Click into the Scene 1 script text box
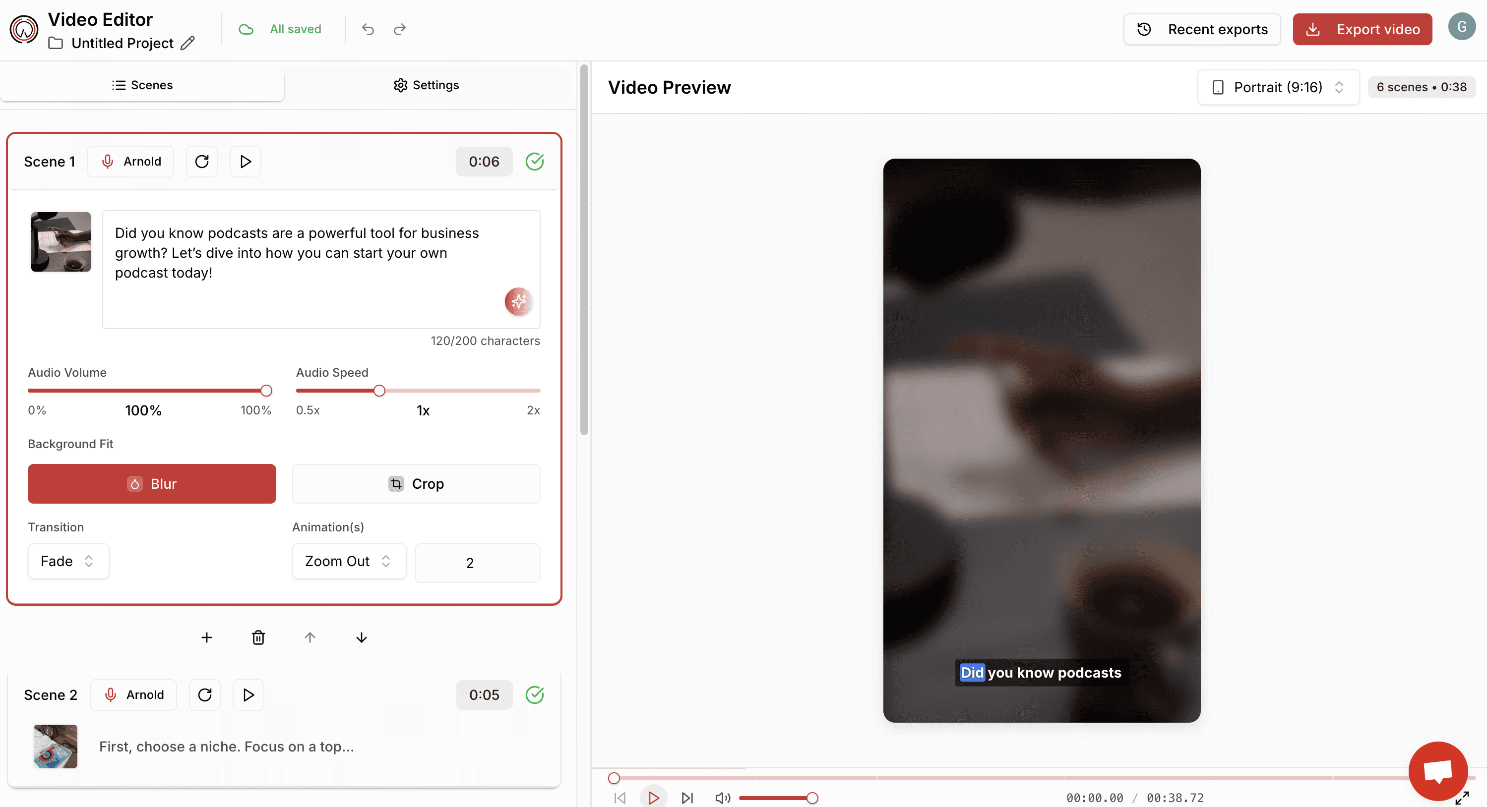 pos(321,269)
